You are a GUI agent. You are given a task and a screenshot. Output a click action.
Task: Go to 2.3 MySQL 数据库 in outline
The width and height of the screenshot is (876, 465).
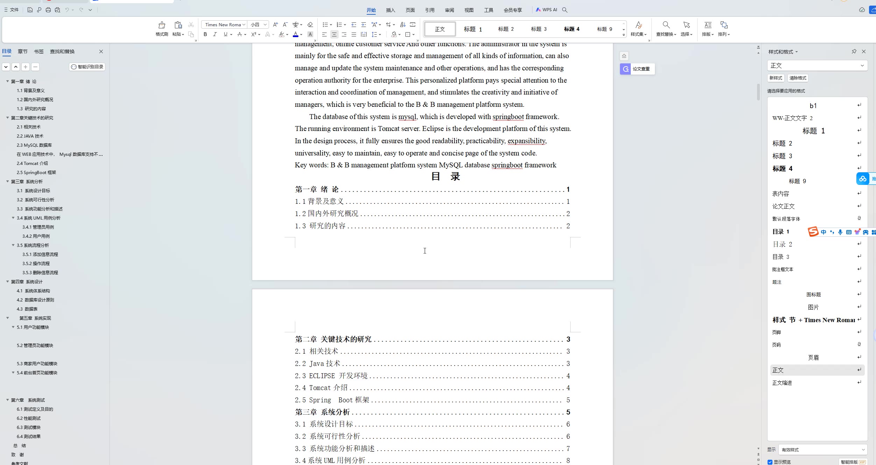pos(34,145)
